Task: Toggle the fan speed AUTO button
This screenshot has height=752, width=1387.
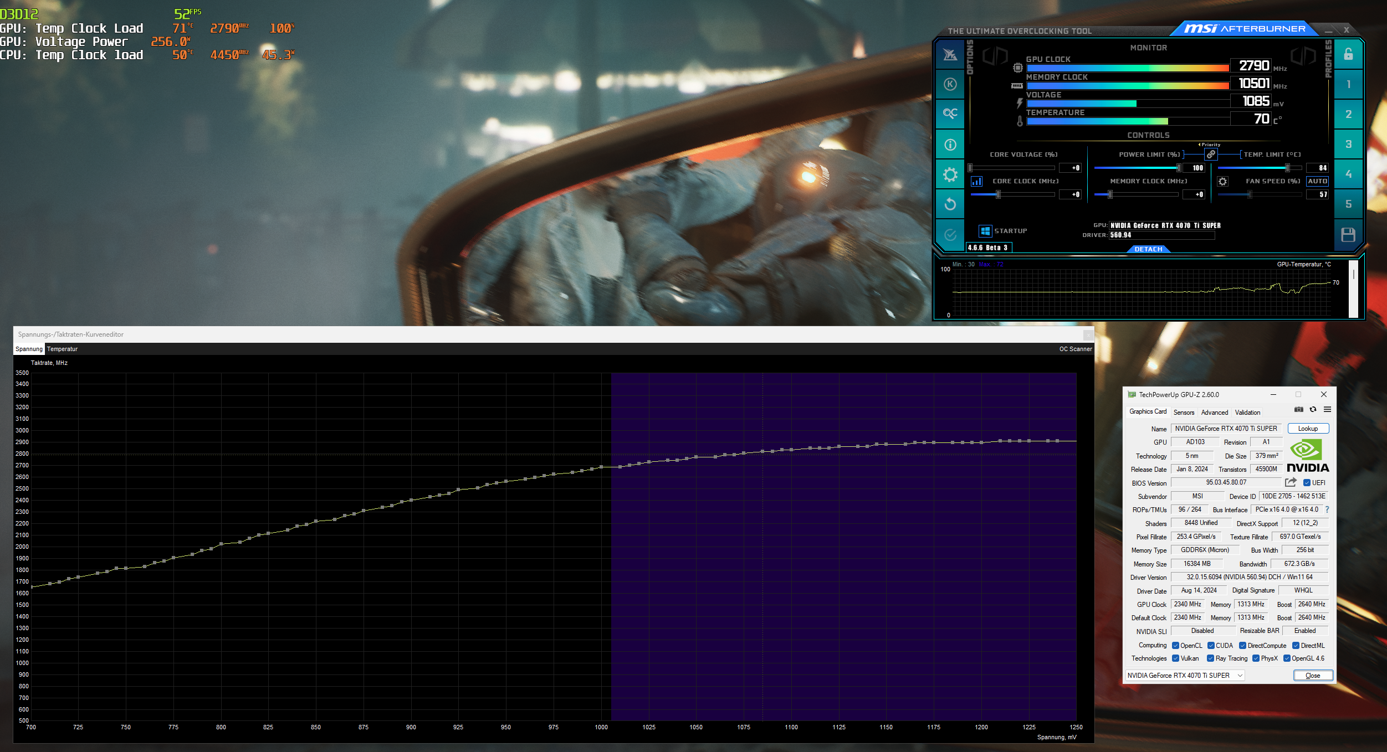Action: [1317, 181]
